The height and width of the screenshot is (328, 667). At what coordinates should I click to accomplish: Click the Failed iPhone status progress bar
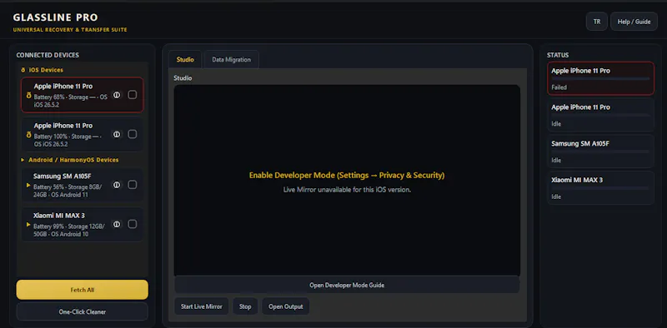(x=600, y=78)
